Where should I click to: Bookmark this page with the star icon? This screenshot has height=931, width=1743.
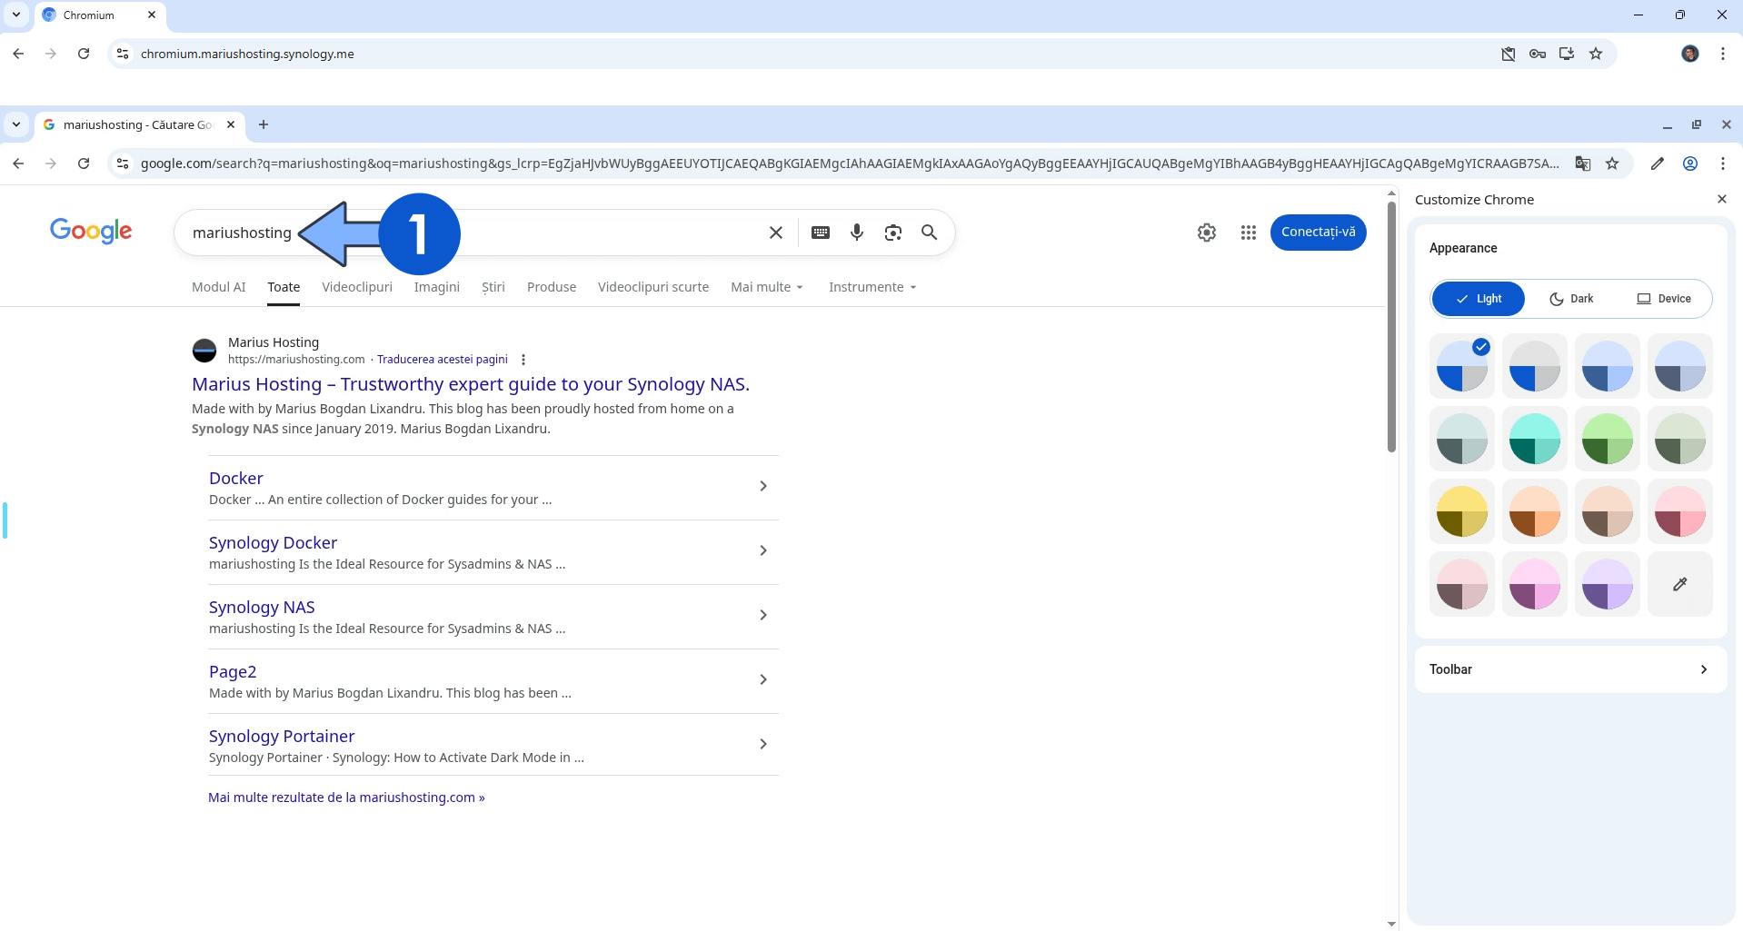coord(1613,163)
